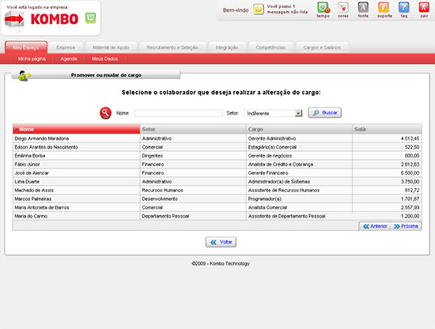435x329 pixels.
Task: Sort table by Cargo column header
Action: coord(299,129)
